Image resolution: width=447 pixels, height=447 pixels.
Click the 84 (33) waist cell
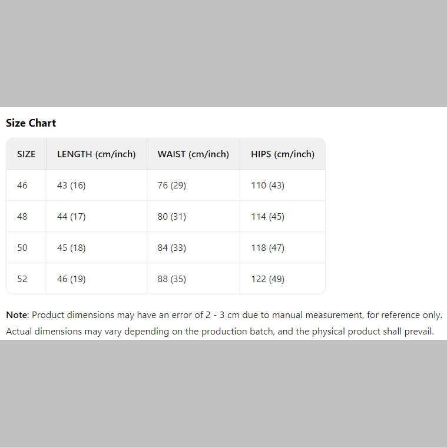[171, 248]
